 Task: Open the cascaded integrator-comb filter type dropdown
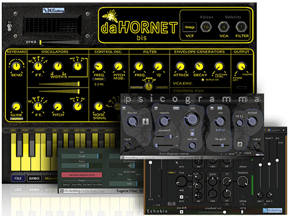(82, 175)
